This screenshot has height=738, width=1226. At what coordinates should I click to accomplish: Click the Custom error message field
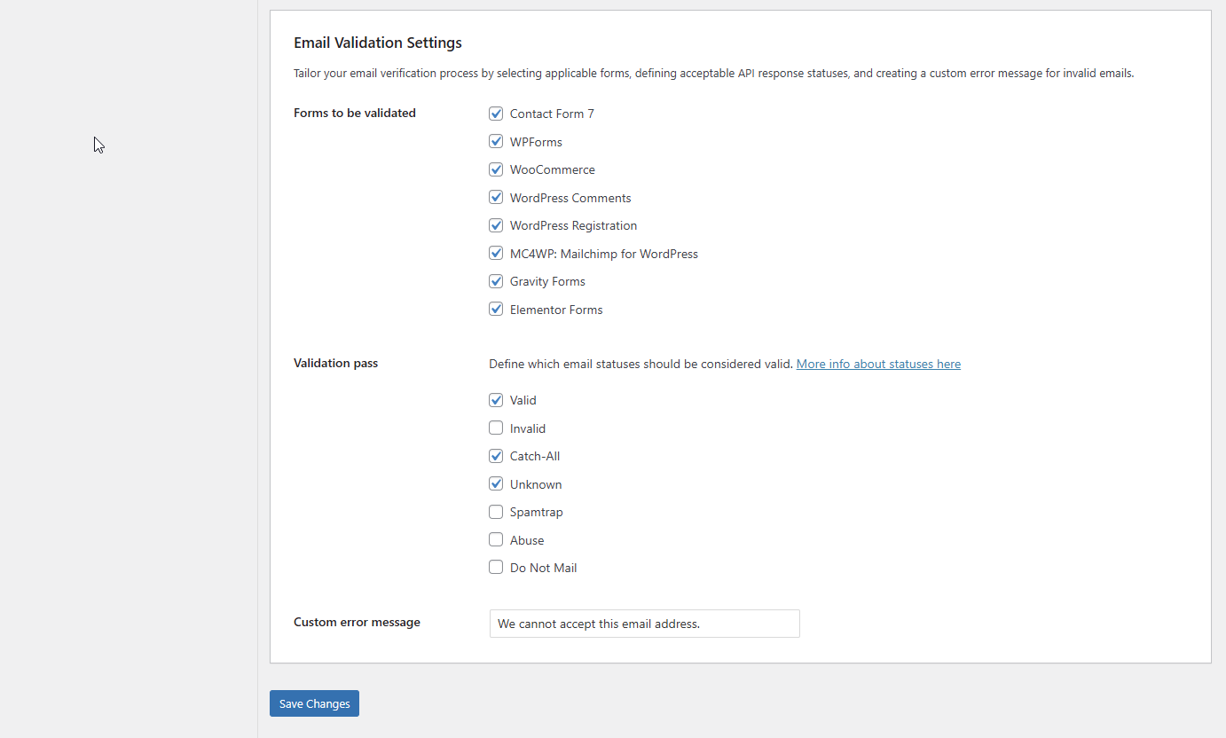(x=645, y=624)
